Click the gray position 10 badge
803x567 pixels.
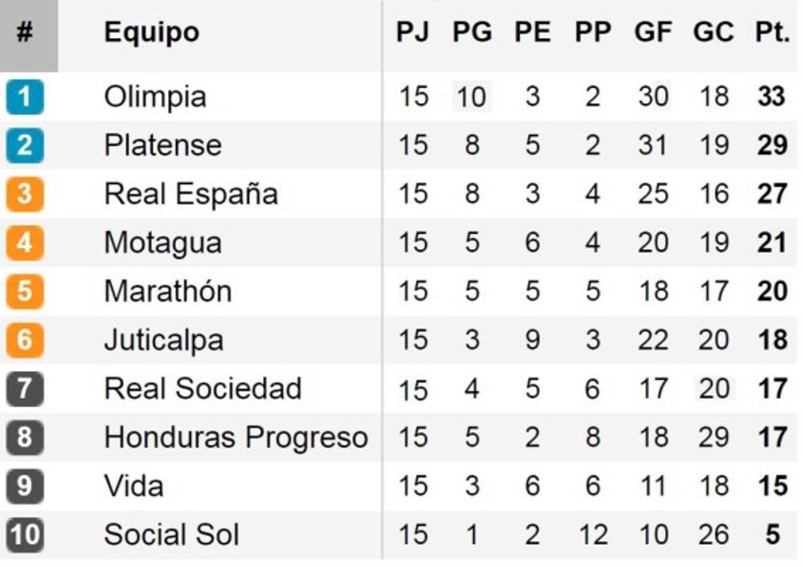[x=25, y=535]
